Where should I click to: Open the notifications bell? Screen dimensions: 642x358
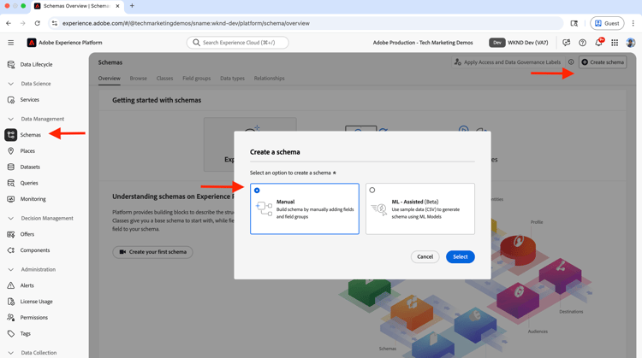coord(598,43)
